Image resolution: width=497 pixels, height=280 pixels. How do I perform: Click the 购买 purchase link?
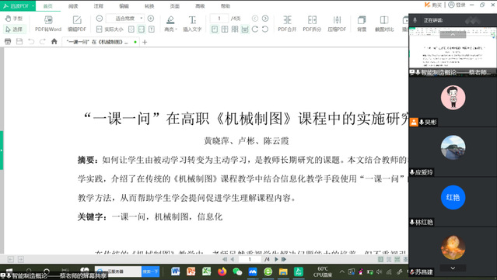[x=433, y=5]
